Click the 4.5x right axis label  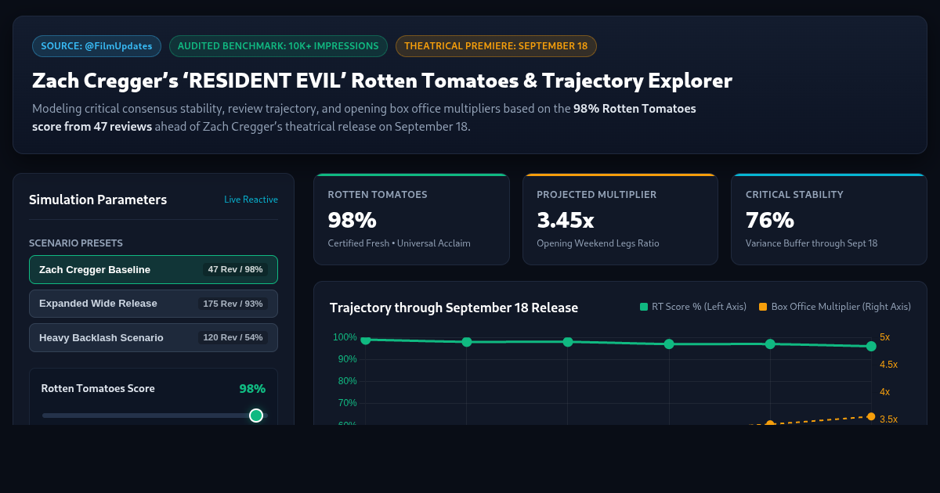click(x=888, y=365)
